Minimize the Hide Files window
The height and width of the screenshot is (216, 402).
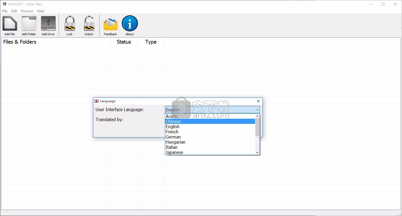pyautogui.click(x=370, y=4)
